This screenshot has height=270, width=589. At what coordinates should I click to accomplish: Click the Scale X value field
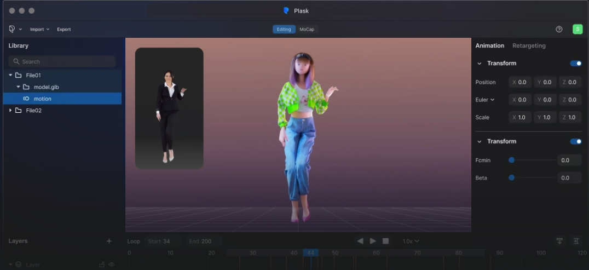[x=520, y=117]
